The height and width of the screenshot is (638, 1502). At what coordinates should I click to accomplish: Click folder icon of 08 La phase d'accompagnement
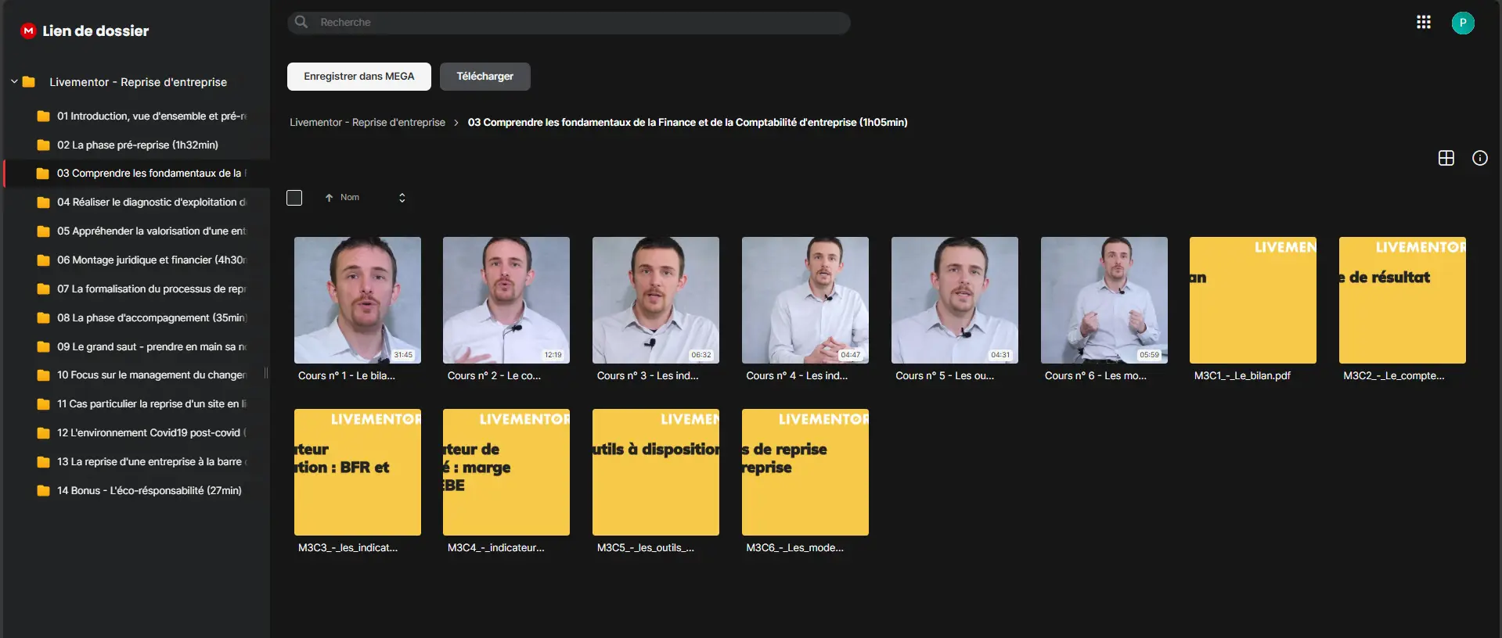coord(44,317)
